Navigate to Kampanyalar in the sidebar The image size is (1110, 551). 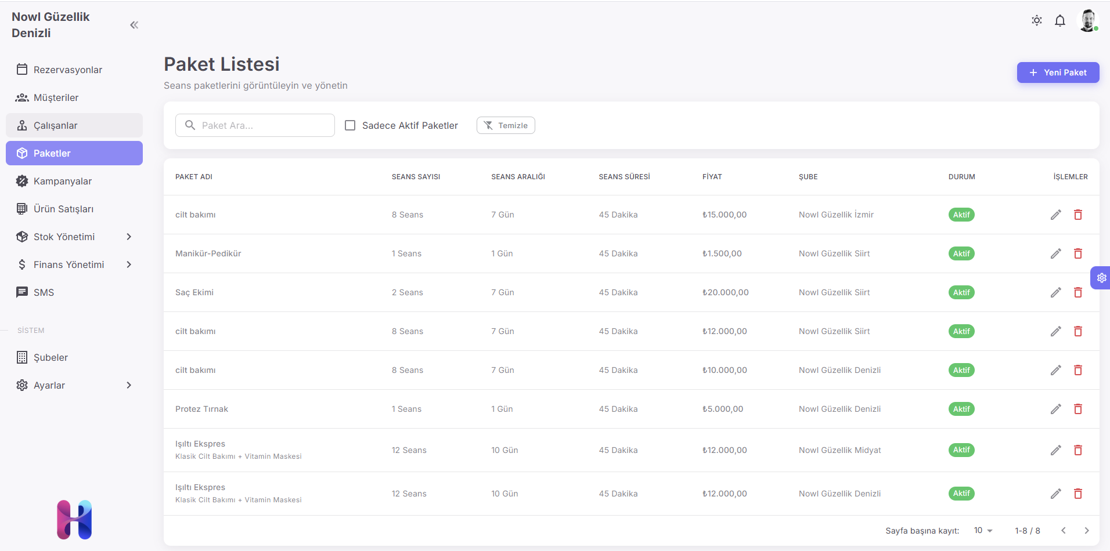(63, 181)
